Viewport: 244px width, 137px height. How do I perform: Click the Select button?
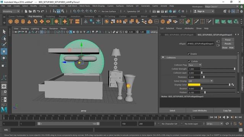coord(172,111)
